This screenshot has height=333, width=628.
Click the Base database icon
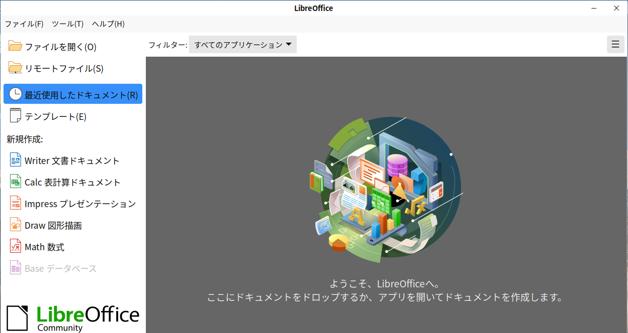pyautogui.click(x=16, y=268)
